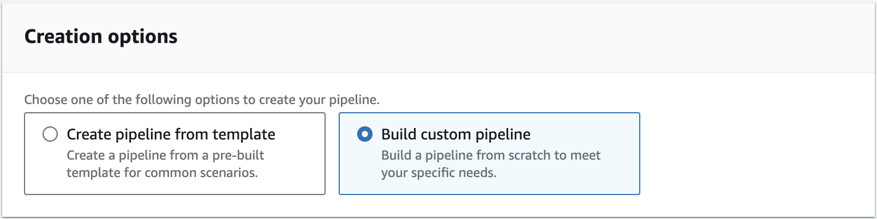Click the 'Create pipeline from template' label

pyautogui.click(x=171, y=134)
